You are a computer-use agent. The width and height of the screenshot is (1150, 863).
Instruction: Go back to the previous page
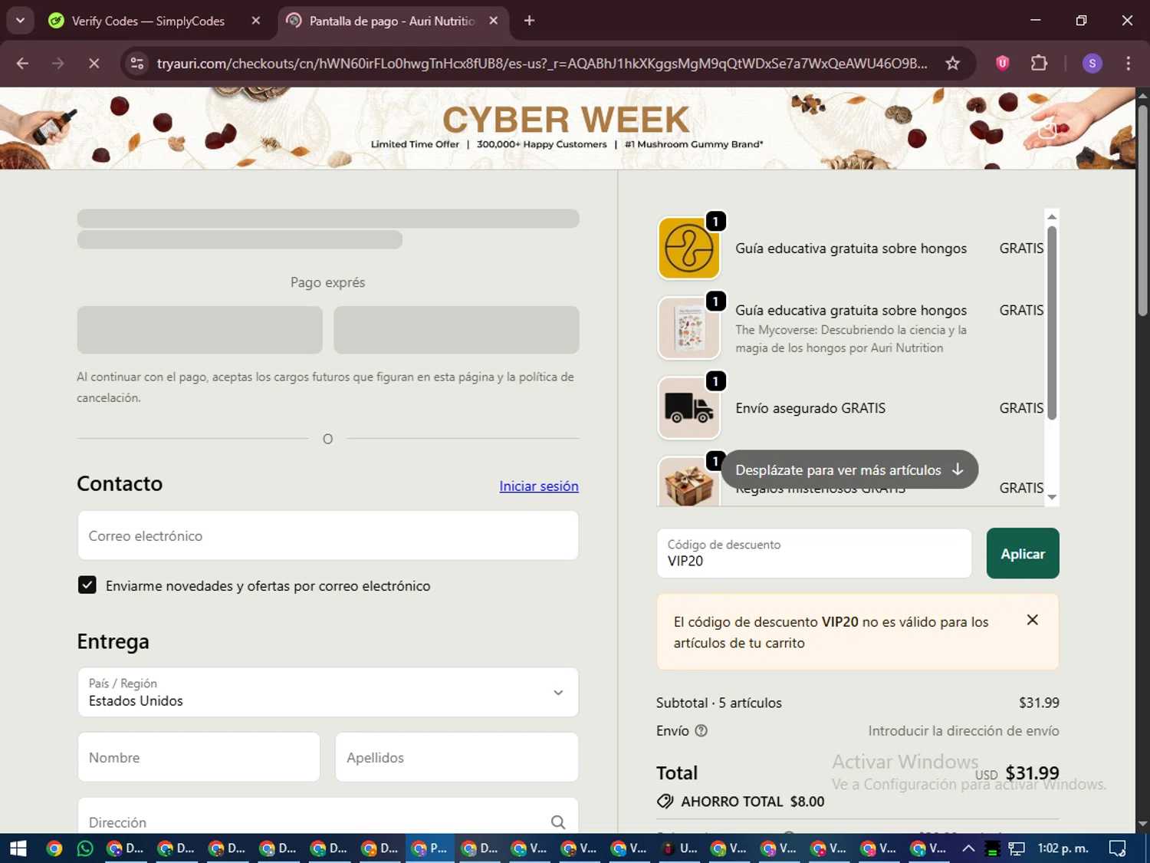coord(22,64)
